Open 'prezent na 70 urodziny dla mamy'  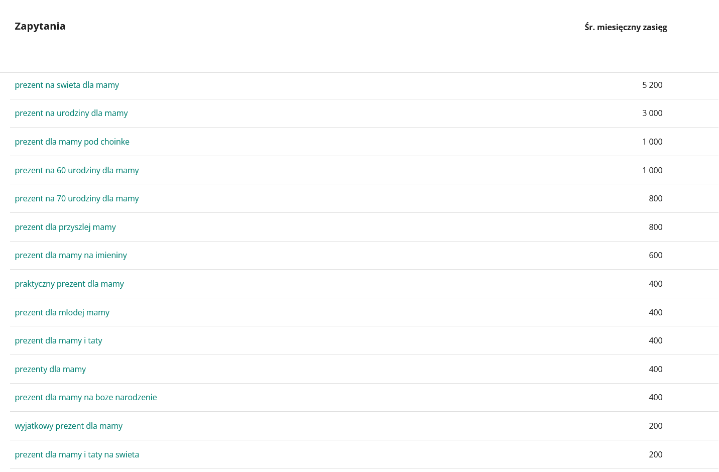point(77,199)
